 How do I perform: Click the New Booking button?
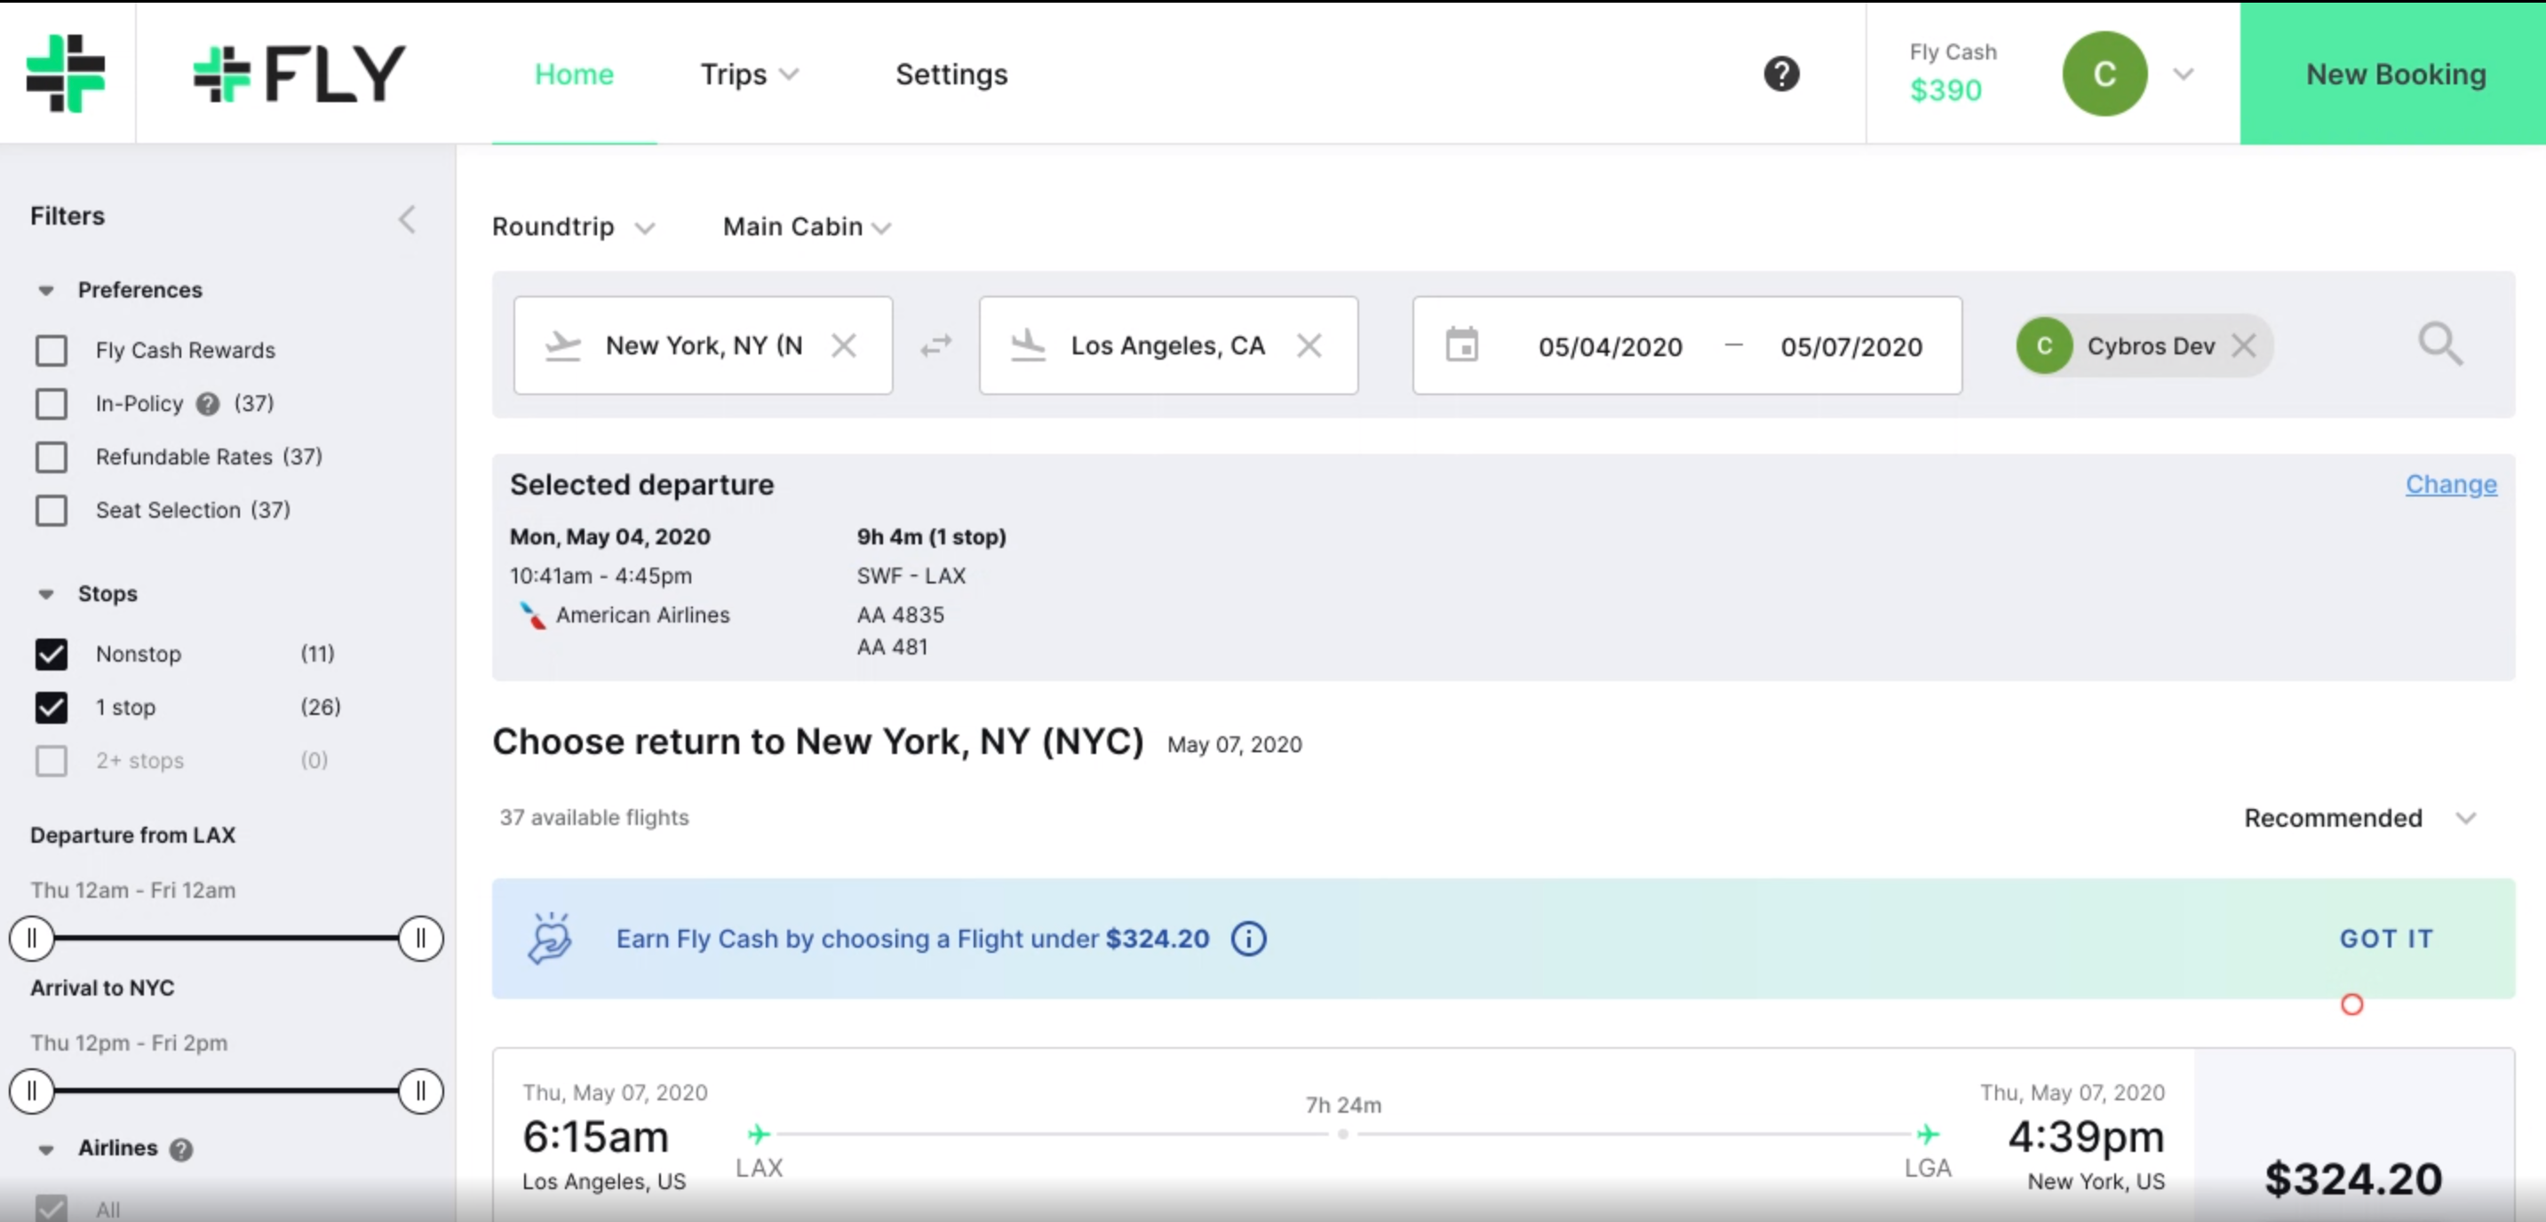(x=2394, y=74)
